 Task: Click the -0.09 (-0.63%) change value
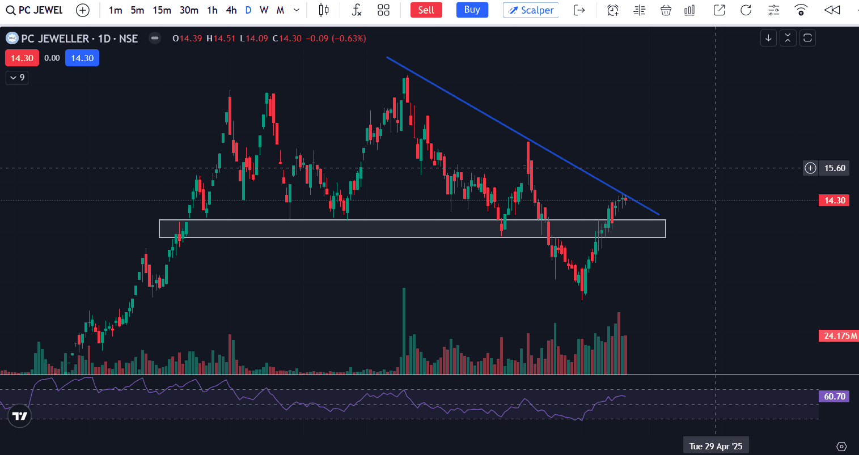coord(336,39)
